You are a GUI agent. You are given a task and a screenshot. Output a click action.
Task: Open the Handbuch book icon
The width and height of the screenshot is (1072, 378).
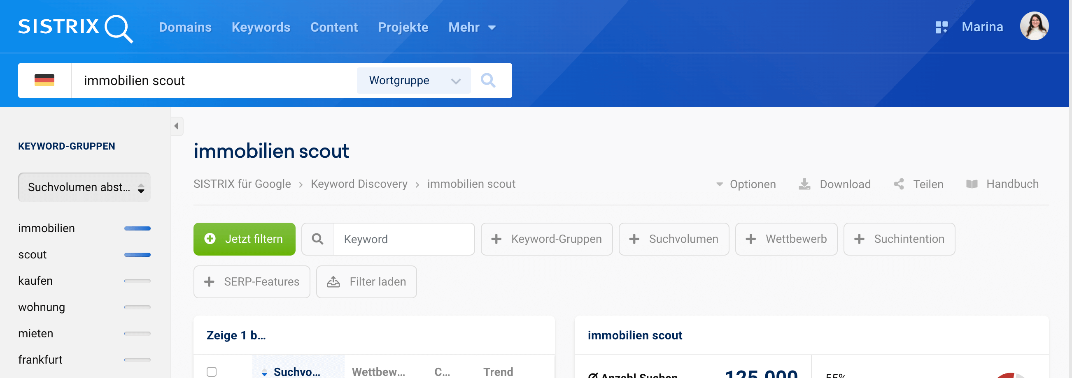pos(972,184)
